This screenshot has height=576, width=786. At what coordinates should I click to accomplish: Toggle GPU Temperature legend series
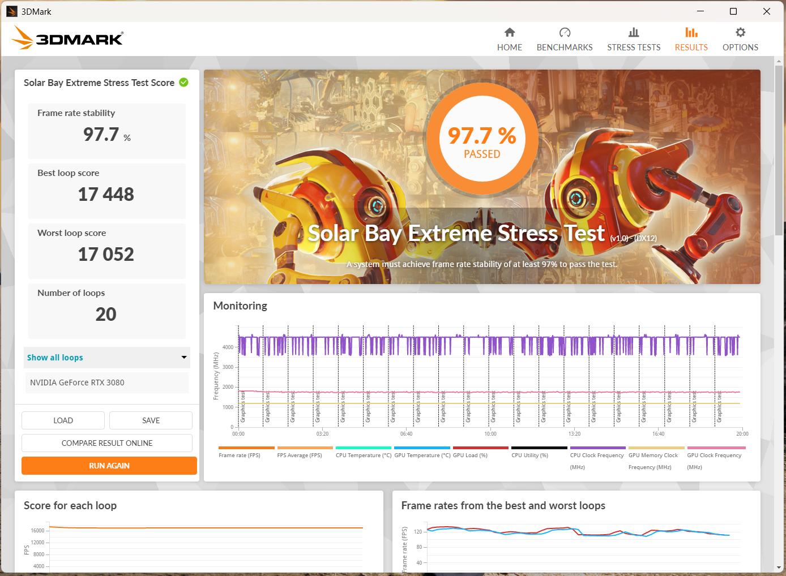pos(422,453)
